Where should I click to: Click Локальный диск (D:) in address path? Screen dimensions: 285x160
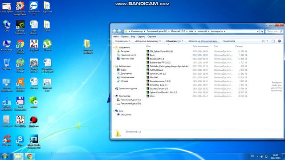click(157, 32)
